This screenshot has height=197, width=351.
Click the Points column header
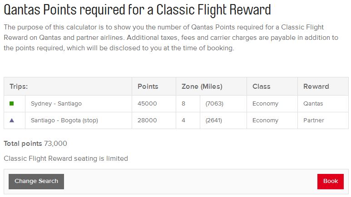pos(148,86)
